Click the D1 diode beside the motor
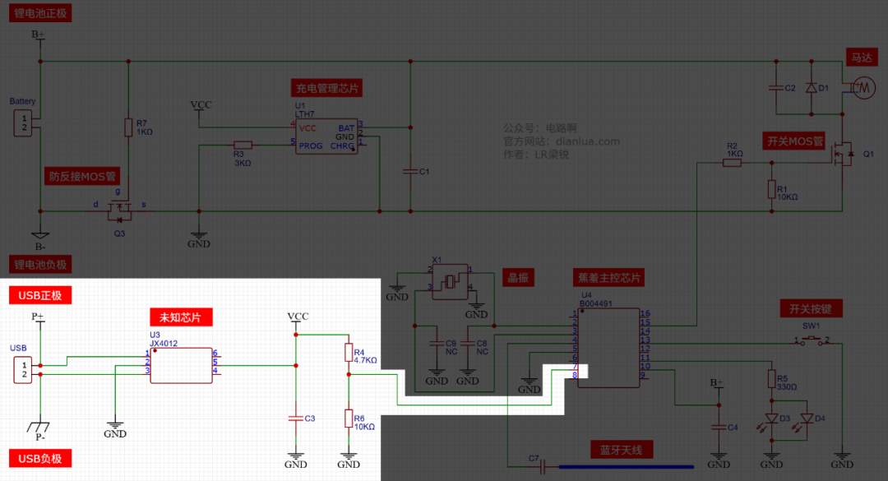 point(812,88)
